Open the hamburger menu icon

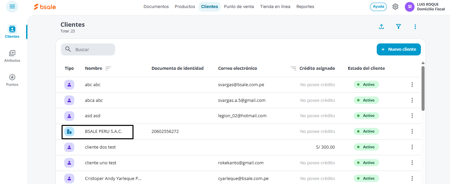point(12,7)
